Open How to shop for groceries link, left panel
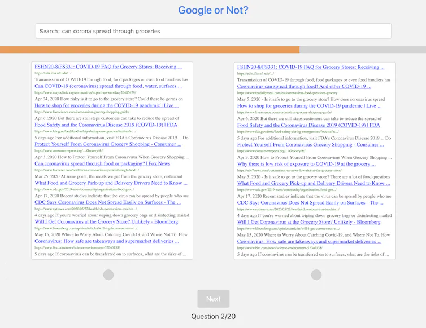 pyautogui.click(x=106, y=105)
